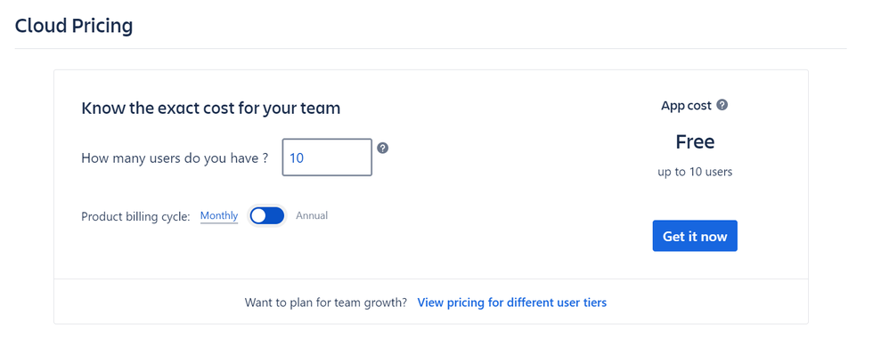The width and height of the screenshot is (889, 339).
Task: Click the Want to plan for team growth text
Action: (326, 303)
